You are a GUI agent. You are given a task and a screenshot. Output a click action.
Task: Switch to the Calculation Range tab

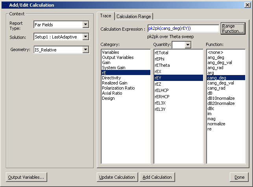(x=134, y=16)
